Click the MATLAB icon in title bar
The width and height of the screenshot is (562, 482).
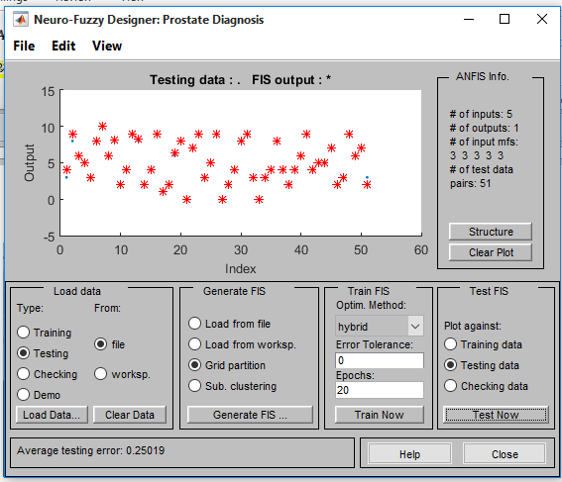[21, 20]
